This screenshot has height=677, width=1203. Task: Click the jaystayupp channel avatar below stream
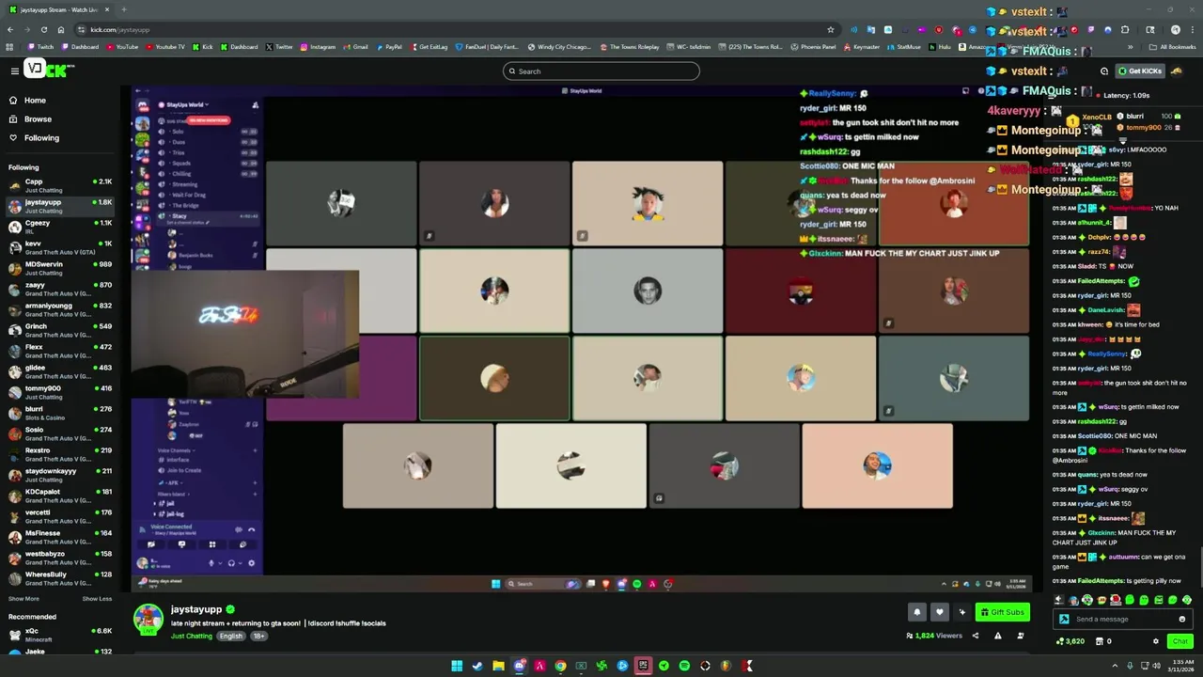tap(148, 619)
